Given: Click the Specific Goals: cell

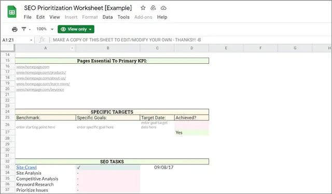Looking at the screenshot, I should click(x=108, y=118).
